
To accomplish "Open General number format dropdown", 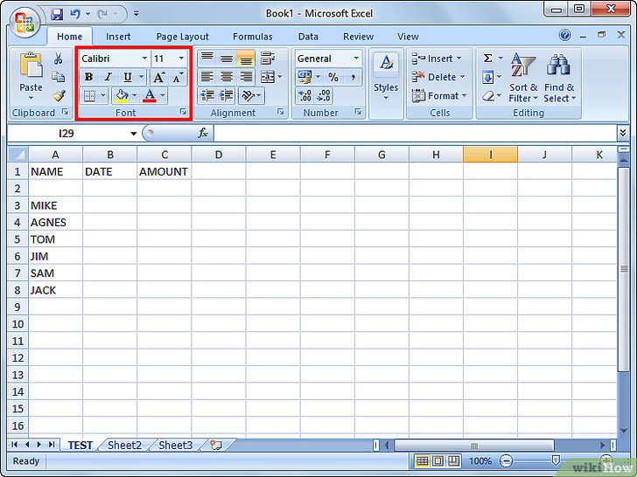I will [356, 59].
